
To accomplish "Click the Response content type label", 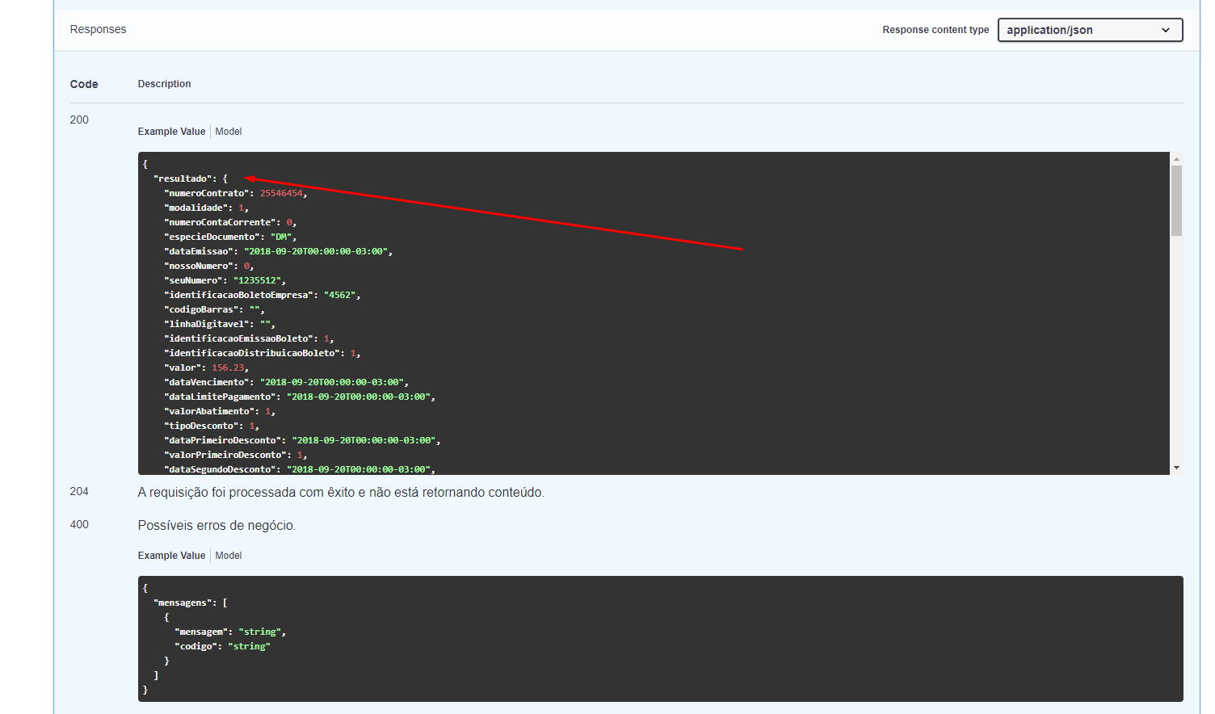I will [935, 30].
